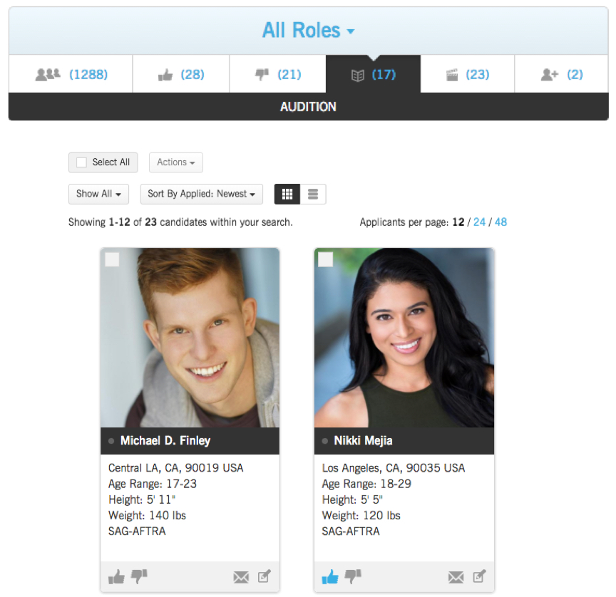Switch to list view layout
This screenshot has width=616, height=597.
click(x=313, y=194)
